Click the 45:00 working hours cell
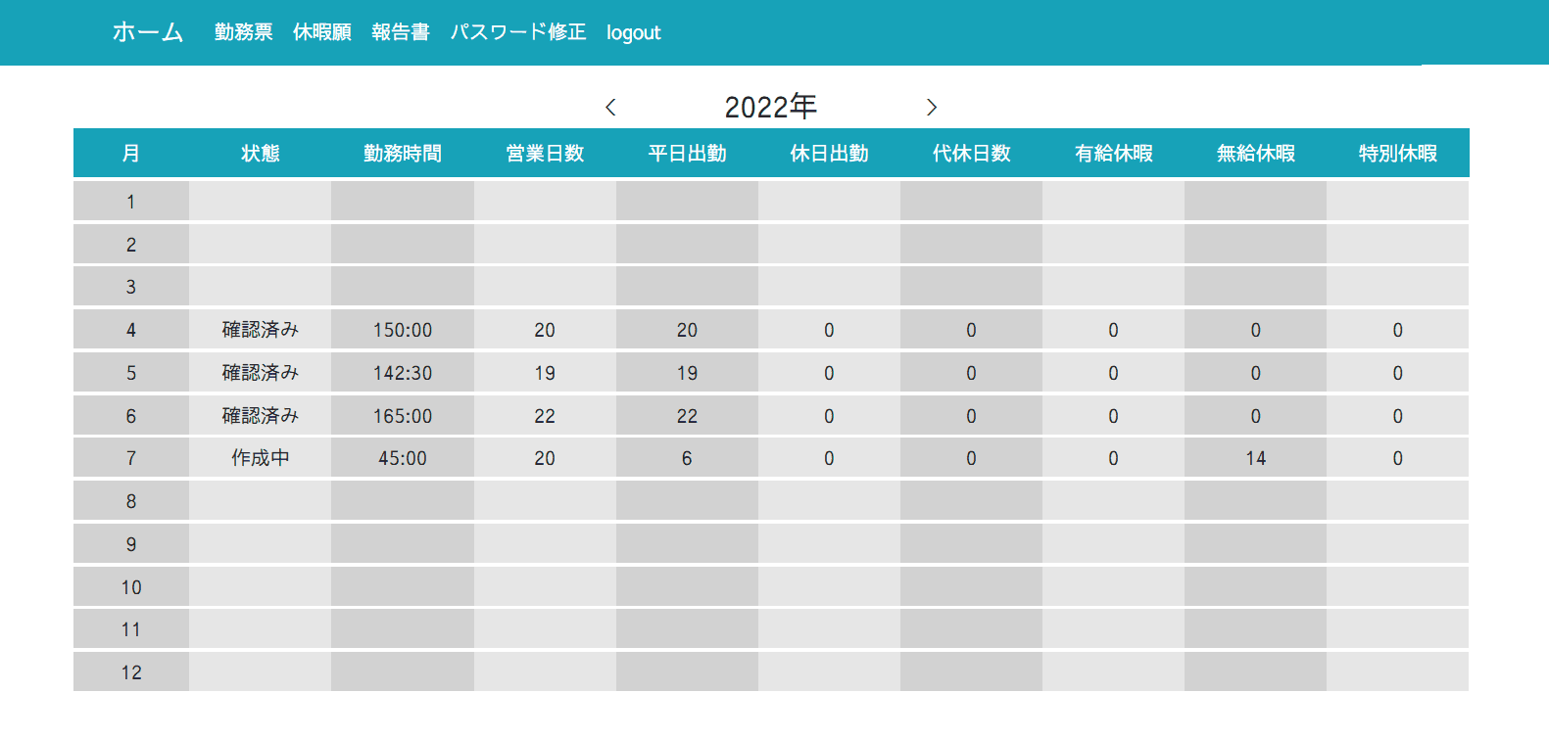The width and height of the screenshot is (1549, 739). (403, 458)
